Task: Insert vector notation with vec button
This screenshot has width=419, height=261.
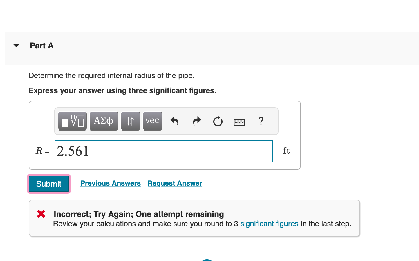Action: click(152, 121)
